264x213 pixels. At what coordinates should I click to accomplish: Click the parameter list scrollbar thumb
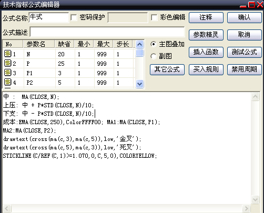coord(139,53)
